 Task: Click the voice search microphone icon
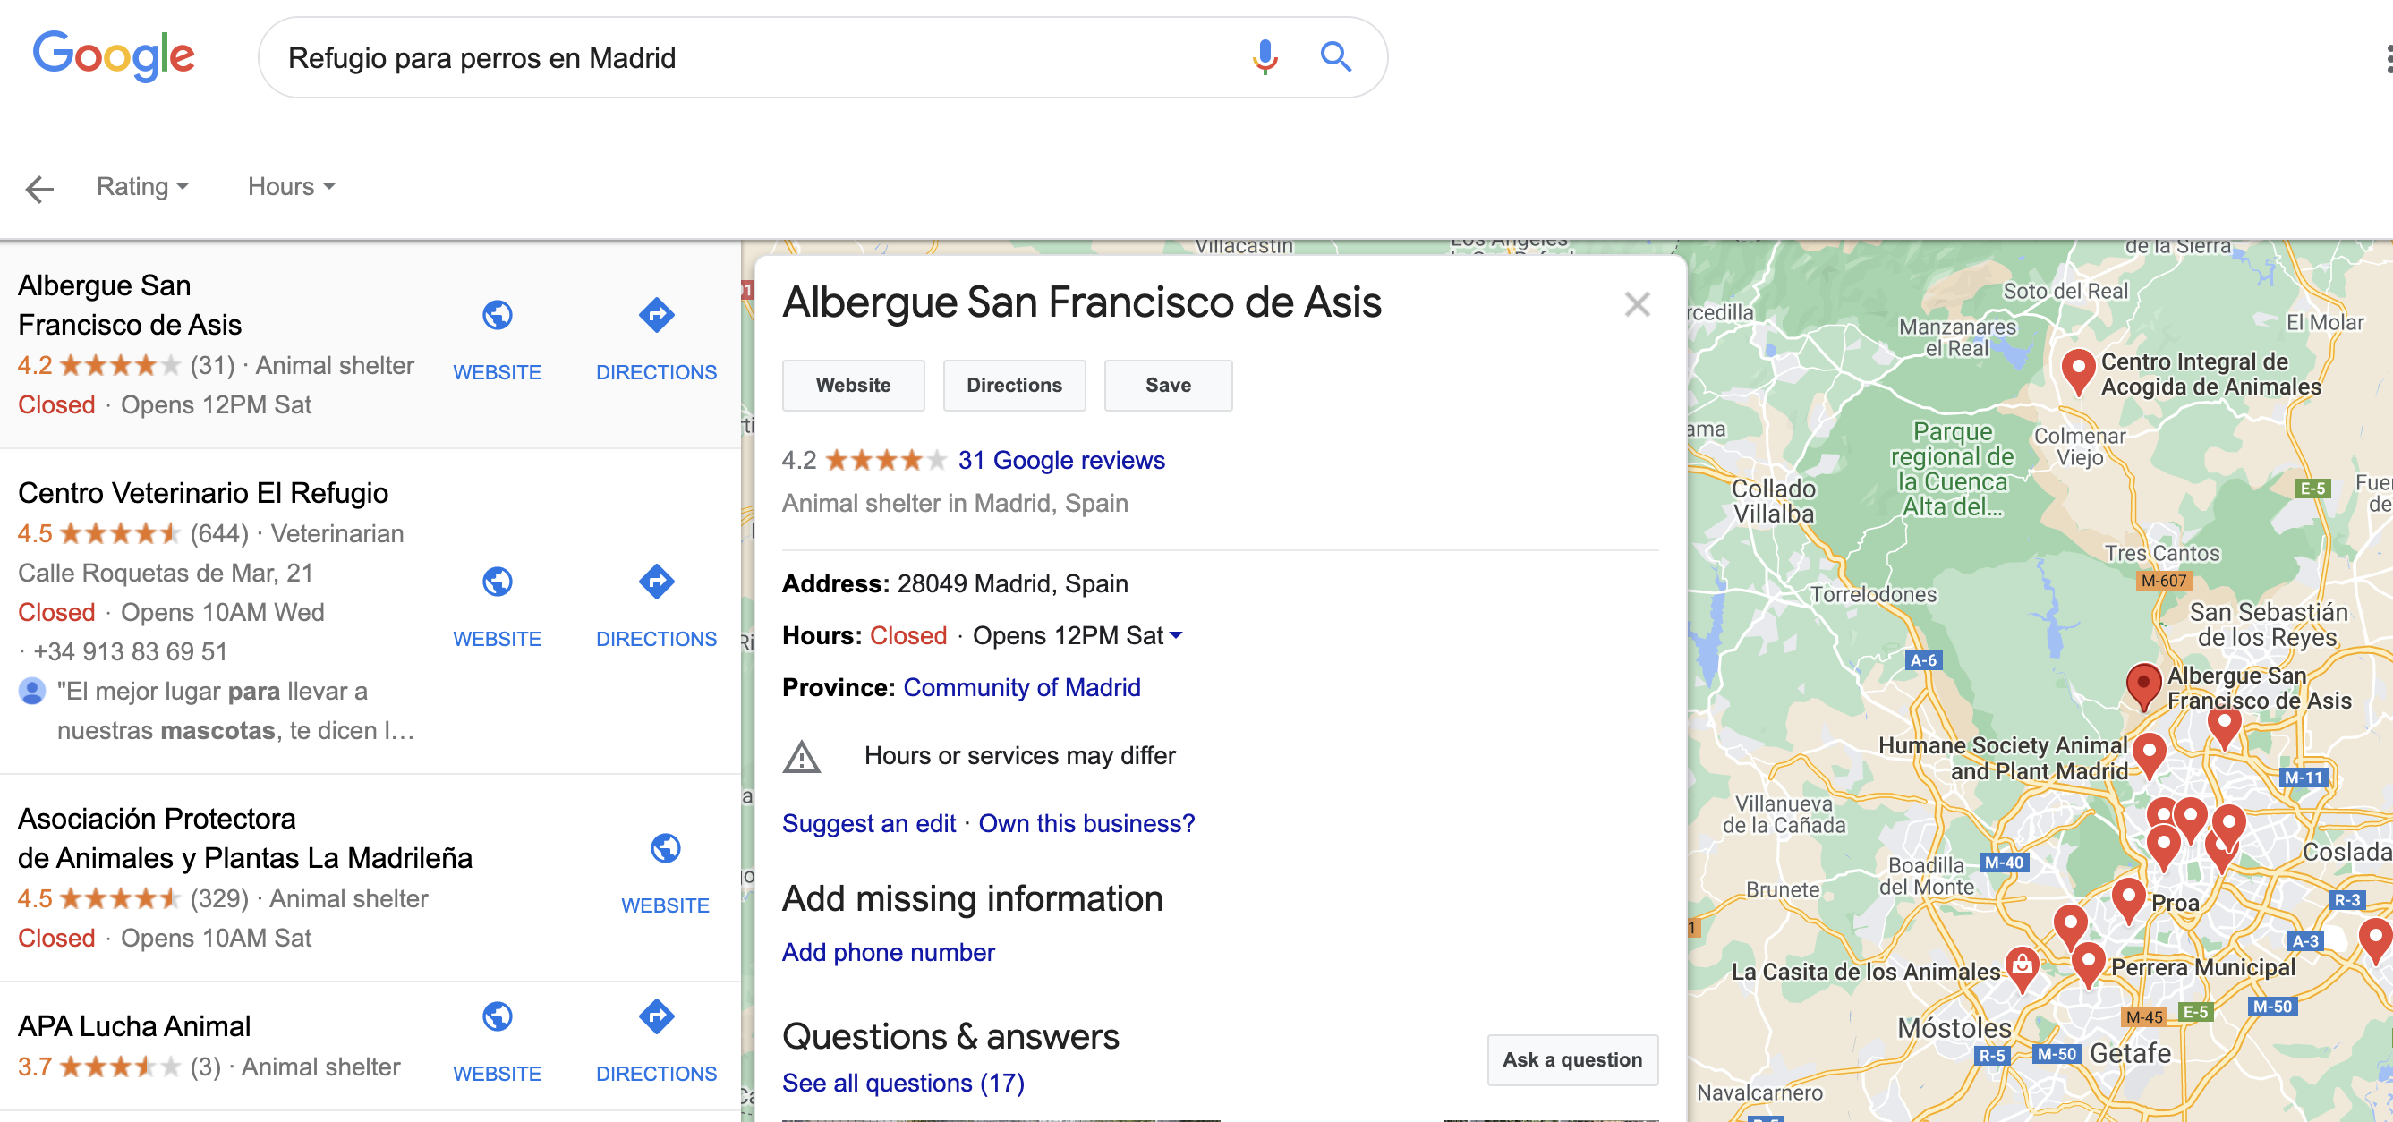click(1264, 57)
